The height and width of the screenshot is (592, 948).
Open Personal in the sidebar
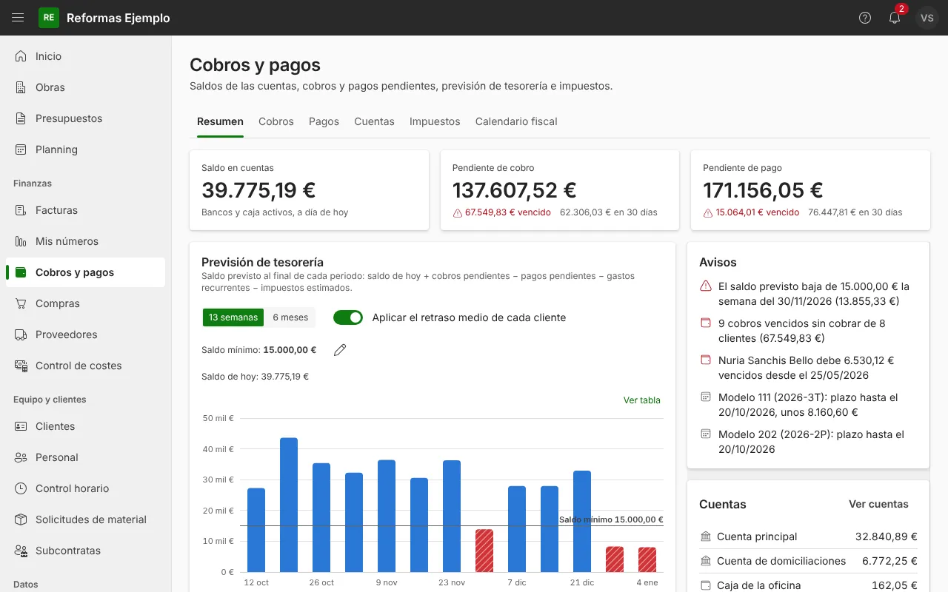click(85, 457)
